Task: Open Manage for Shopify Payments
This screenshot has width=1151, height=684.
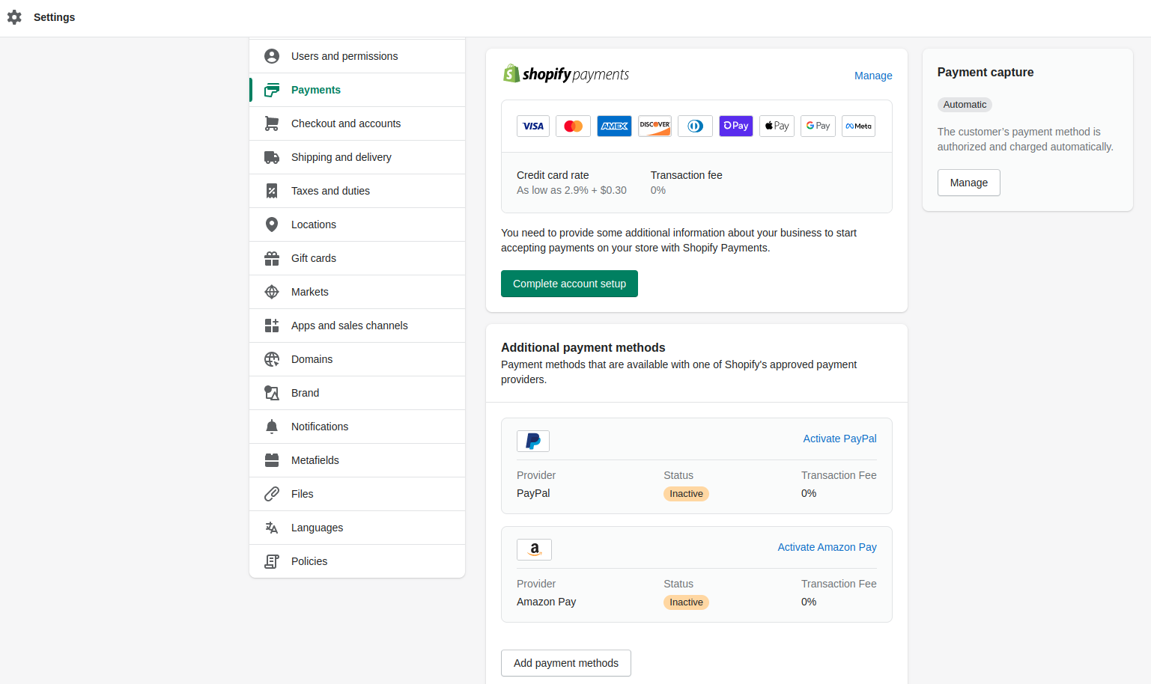Action: (x=873, y=76)
